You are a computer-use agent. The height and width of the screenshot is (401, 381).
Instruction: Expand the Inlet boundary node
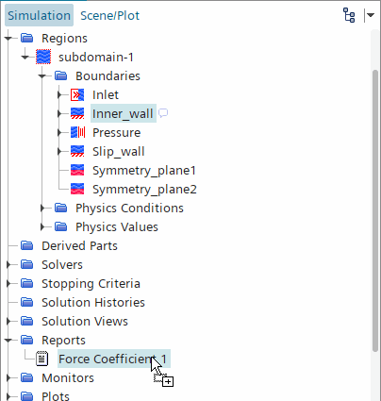(59, 94)
